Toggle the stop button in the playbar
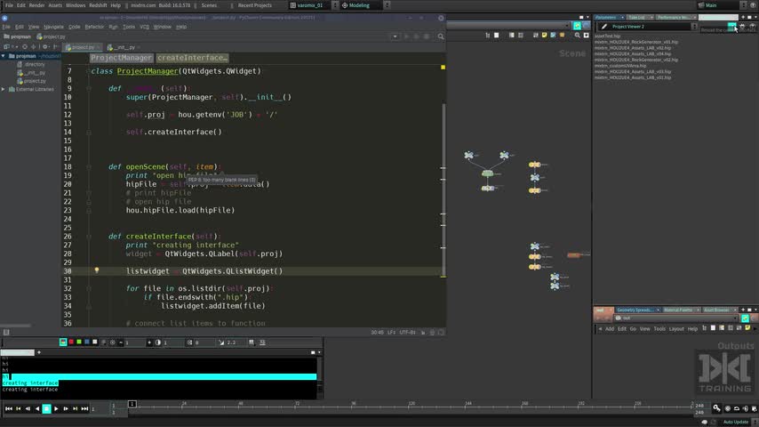 coord(46,409)
